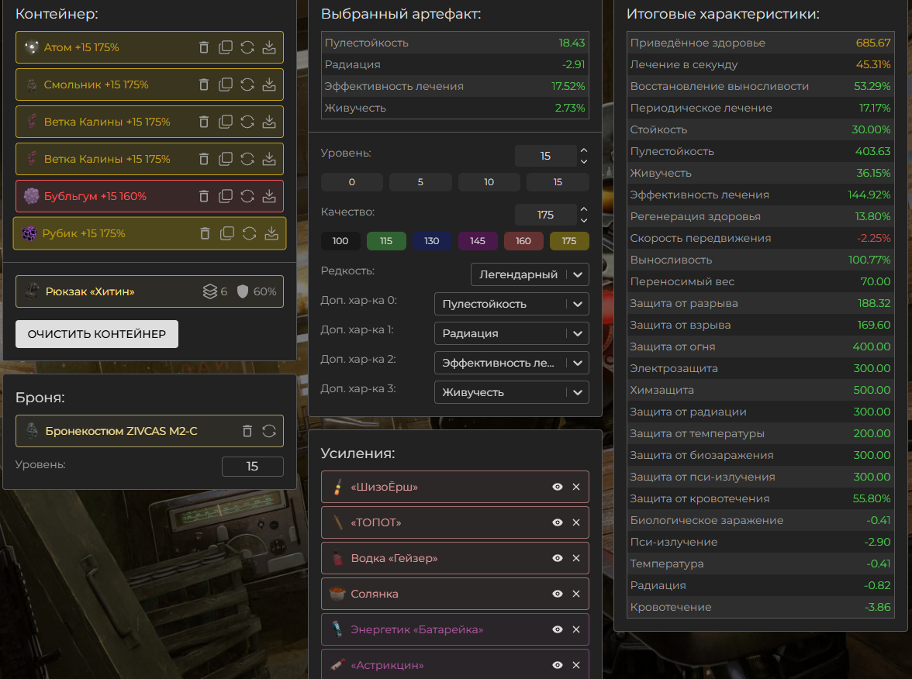Remove the «Астрикцин» boost
The width and height of the screenshot is (912, 679).
pyautogui.click(x=576, y=665)
